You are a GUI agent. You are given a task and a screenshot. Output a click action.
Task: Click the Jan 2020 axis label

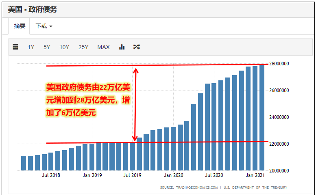[x=174, y=175]
